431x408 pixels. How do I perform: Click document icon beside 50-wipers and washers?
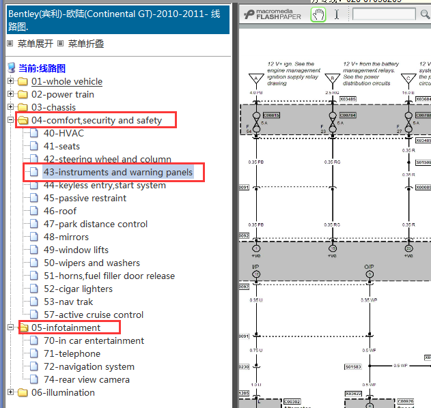tap(33, 263)
